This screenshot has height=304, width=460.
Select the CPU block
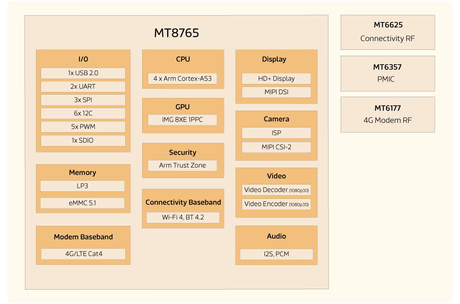[x=183, y=59]
